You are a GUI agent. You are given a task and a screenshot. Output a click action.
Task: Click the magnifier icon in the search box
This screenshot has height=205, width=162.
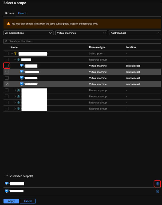point(6,41)
